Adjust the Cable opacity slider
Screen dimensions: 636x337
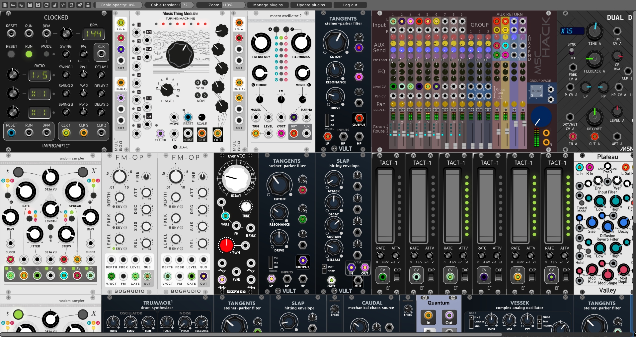click(x=118, y=5)
